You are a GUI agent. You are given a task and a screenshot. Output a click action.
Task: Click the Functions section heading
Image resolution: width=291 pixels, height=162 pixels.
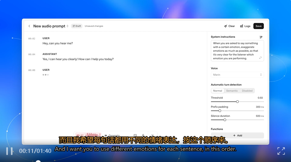click(217, 129)
